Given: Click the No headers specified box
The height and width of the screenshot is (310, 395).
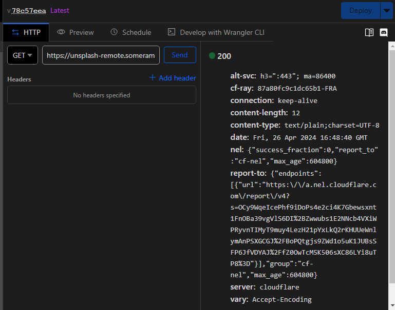Looking at the screenshot, I should [102, 95].
